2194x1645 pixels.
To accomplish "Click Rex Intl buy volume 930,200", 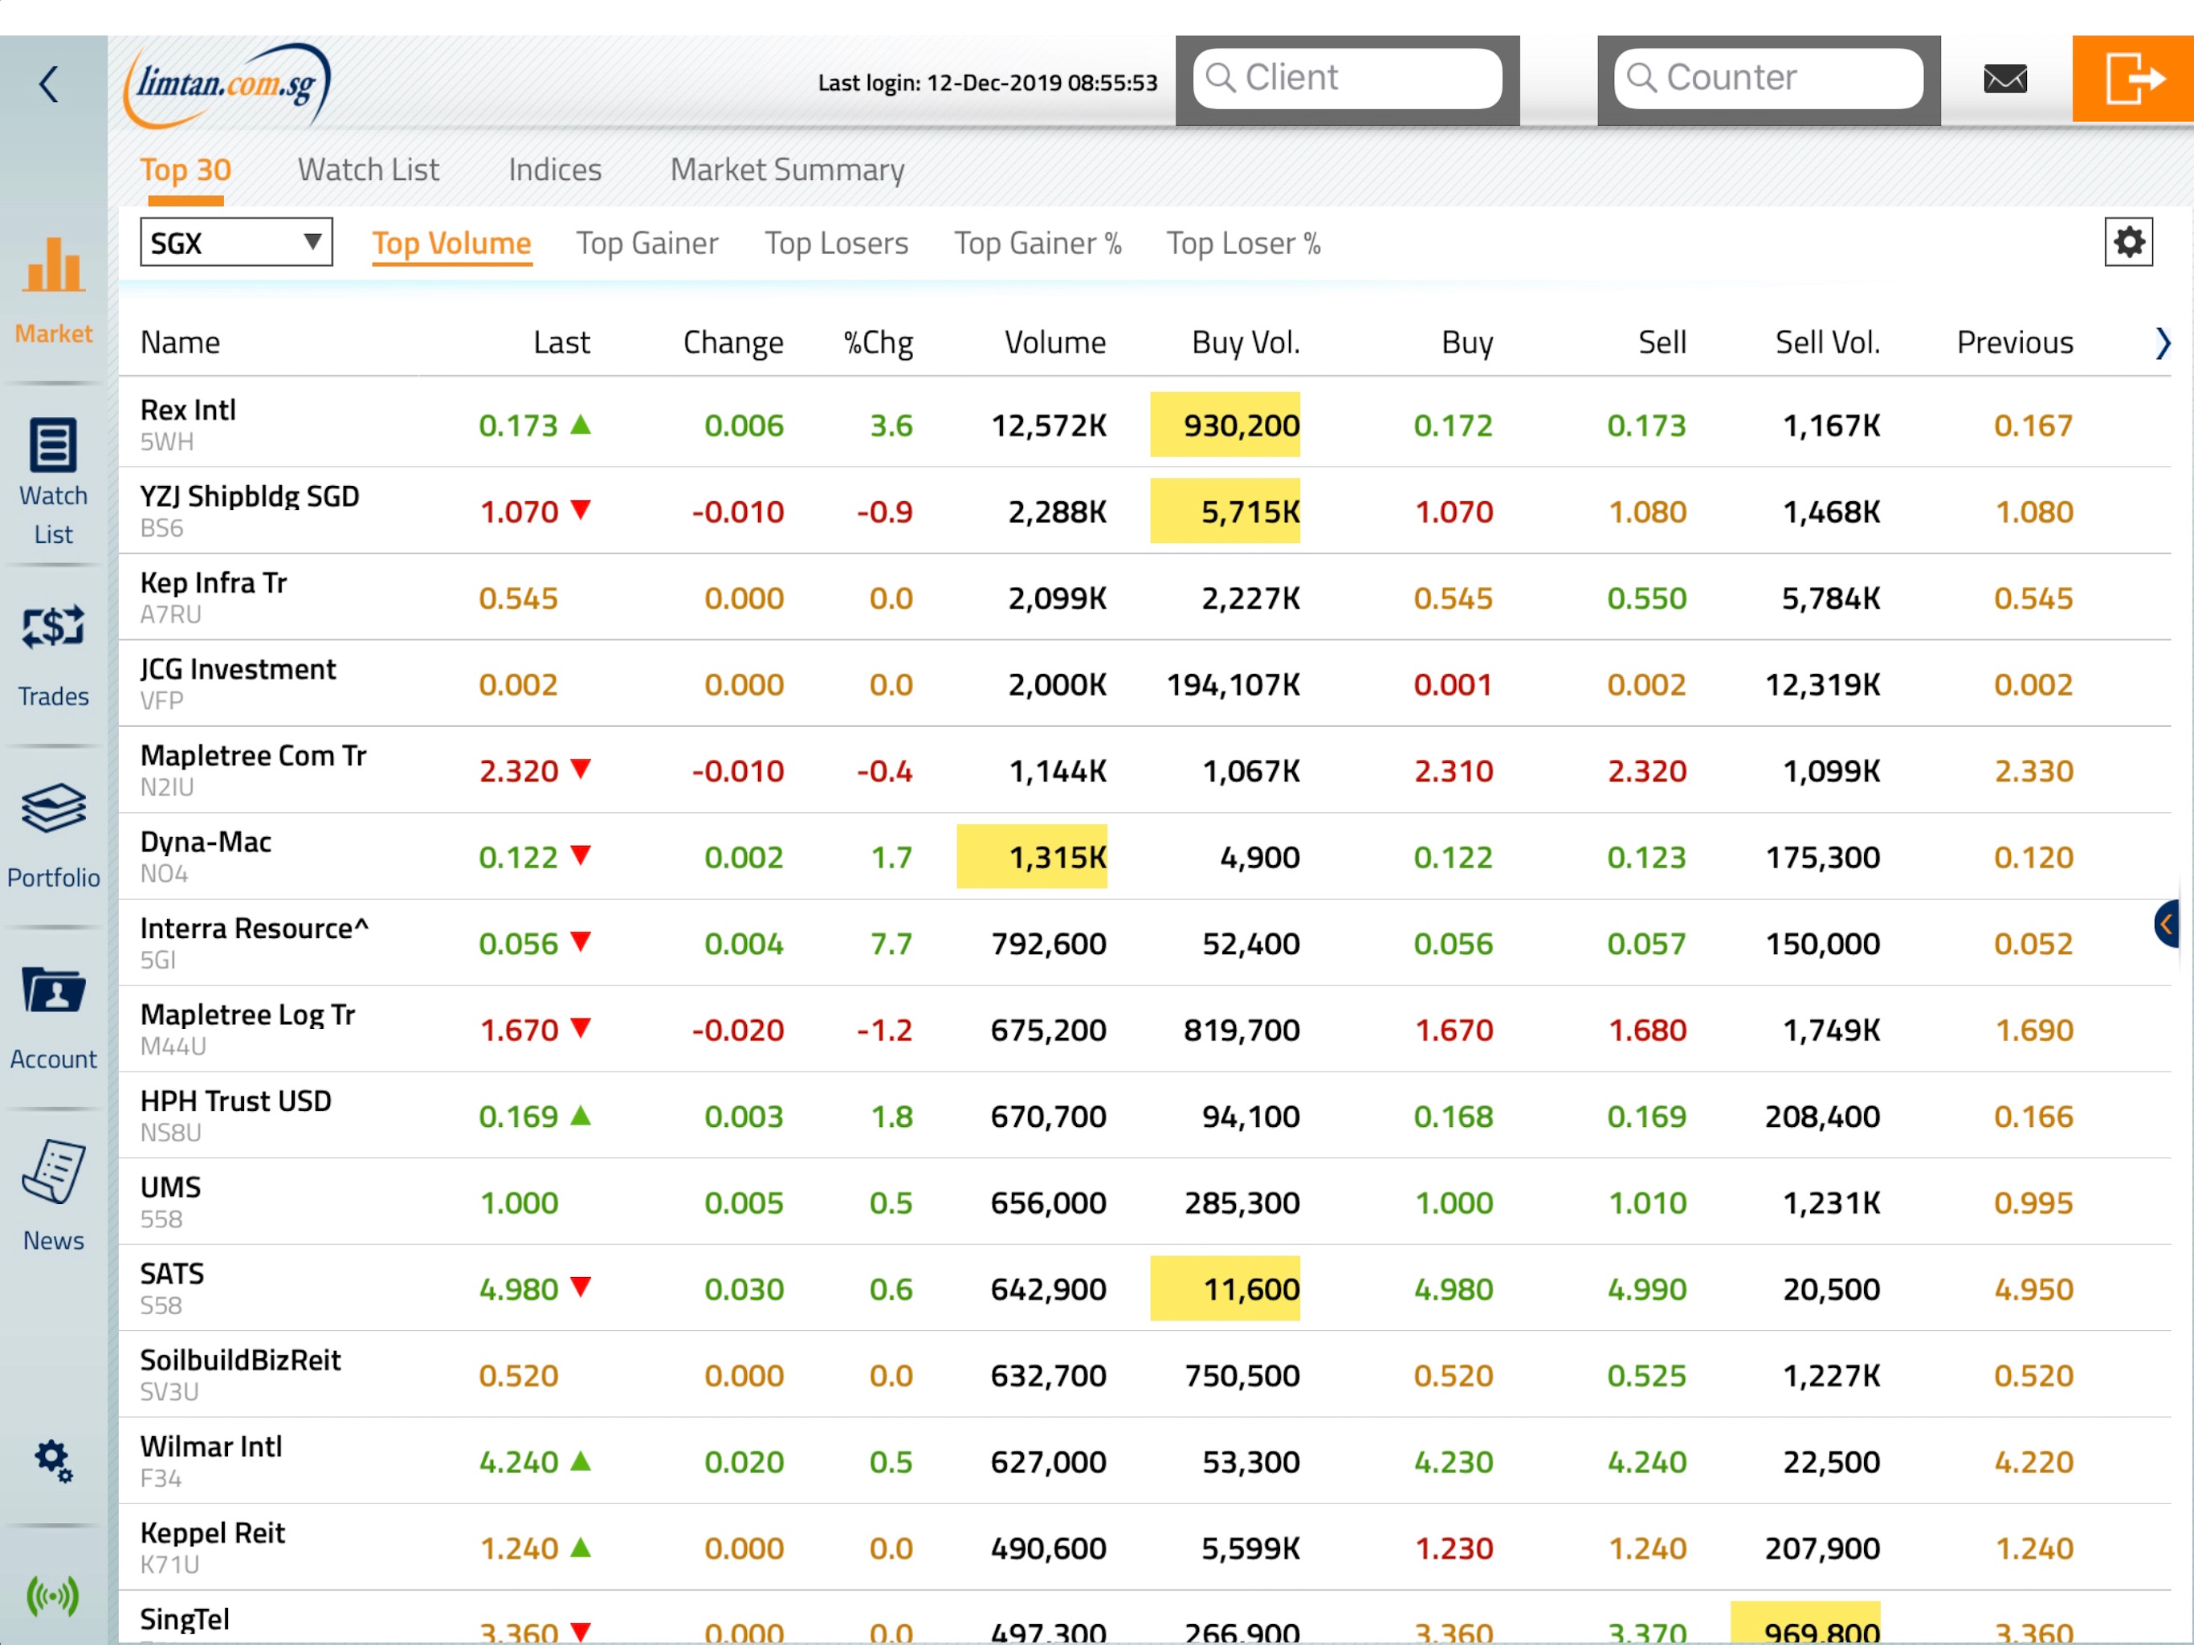I will [x=1225, y=425].
